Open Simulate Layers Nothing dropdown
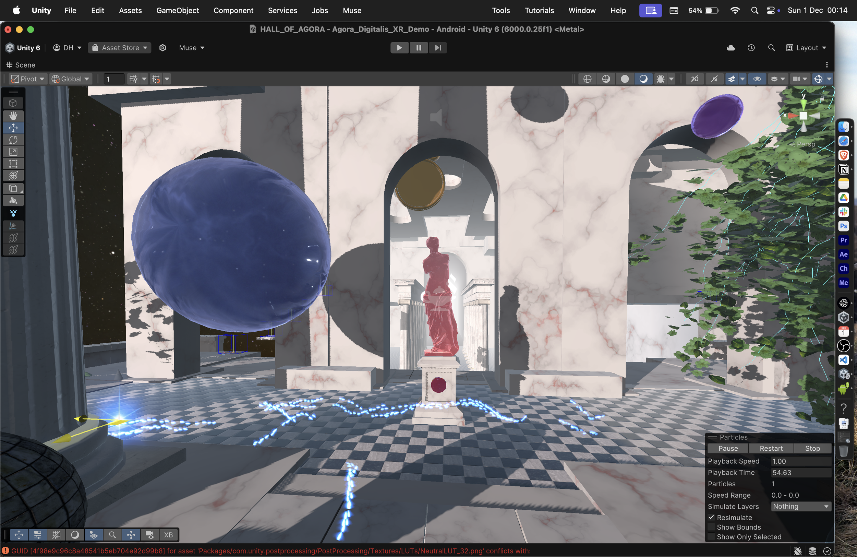 [801, 506]
